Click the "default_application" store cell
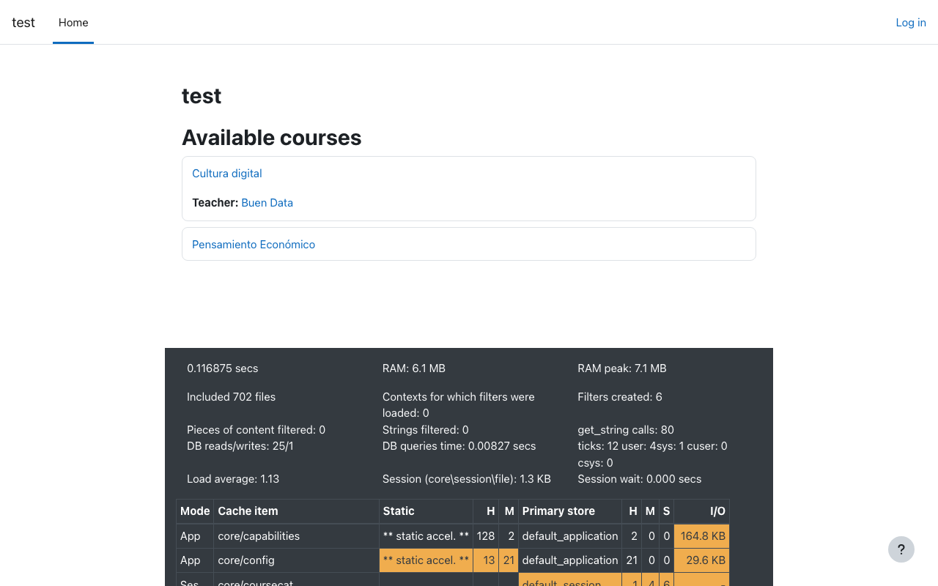 pos(569,535)
